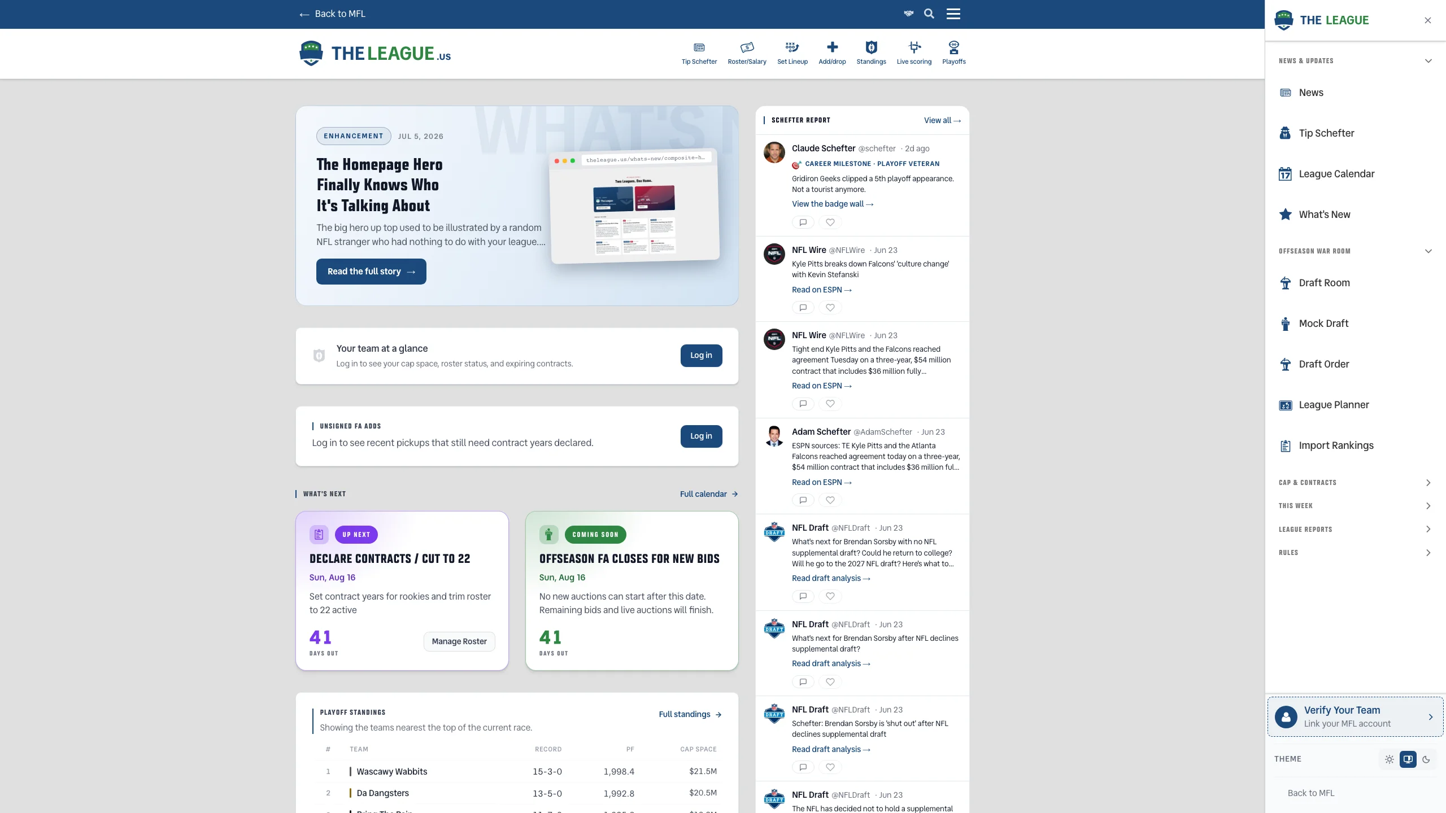
Task: Click the homepage hero browser mockup image
Action: pos(634,206)
